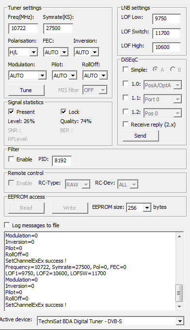Click the Tune button
190x330 pixels.
coord(26,90)
